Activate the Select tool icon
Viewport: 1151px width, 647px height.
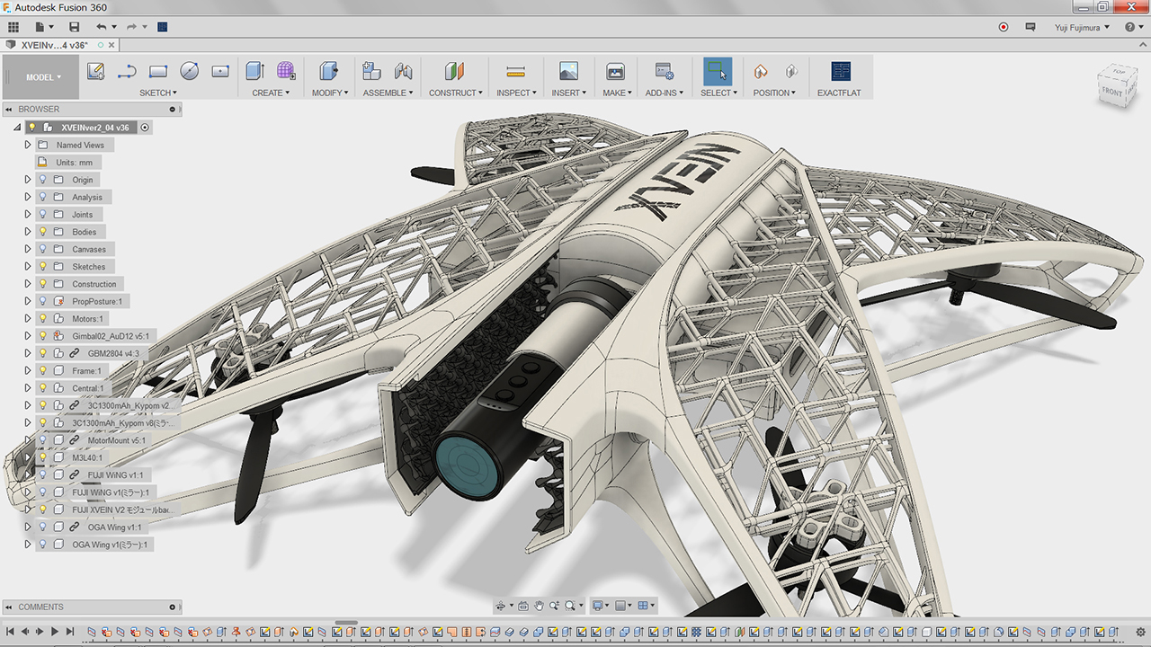point(717,71)
